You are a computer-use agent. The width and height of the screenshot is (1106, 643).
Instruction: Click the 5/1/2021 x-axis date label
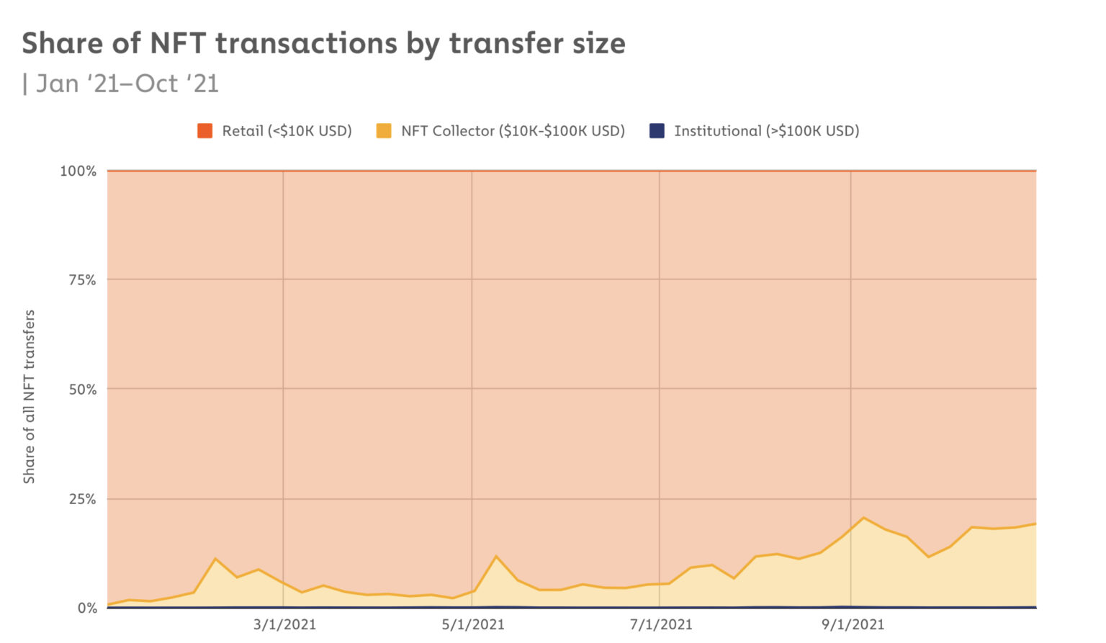coord(473,624)
